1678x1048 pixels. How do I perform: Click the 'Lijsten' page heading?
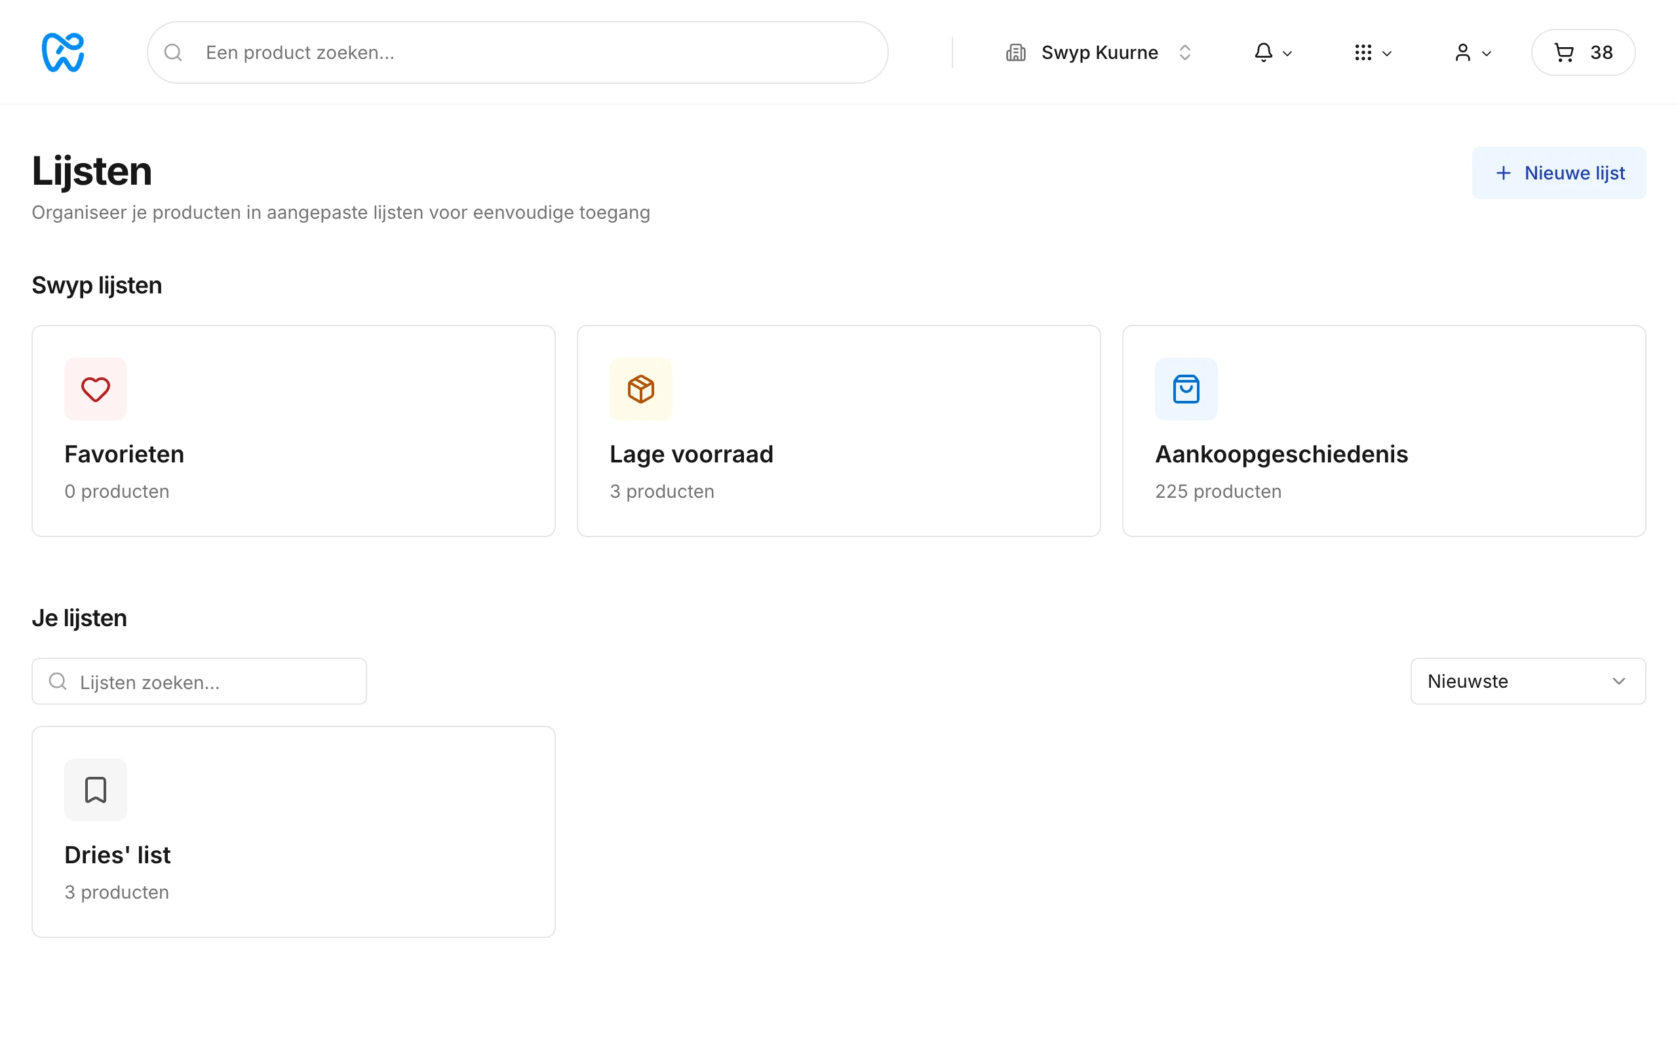pos(92,171)
